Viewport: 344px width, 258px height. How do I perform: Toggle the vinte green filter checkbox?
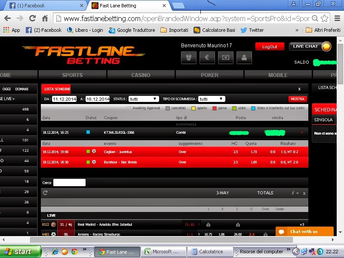click(234, 108)
